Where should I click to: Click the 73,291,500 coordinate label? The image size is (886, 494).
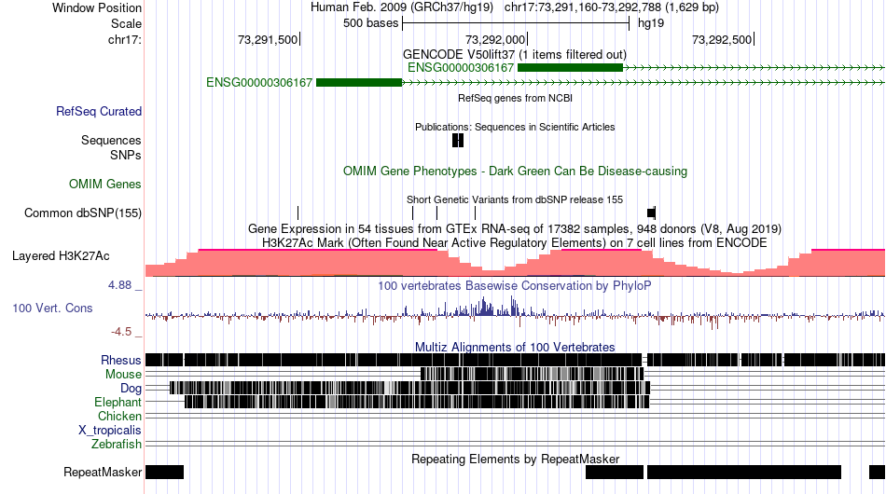coord(268,39)
